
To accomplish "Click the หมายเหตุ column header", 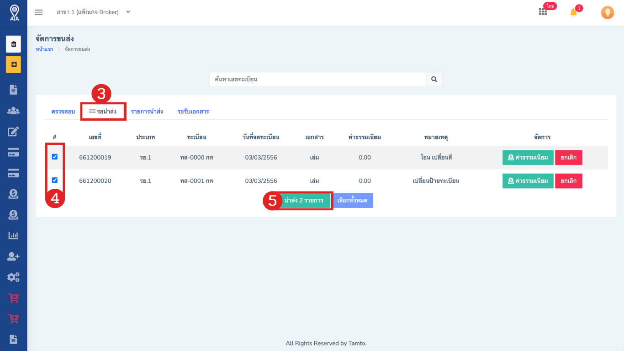I will point(436,137).
